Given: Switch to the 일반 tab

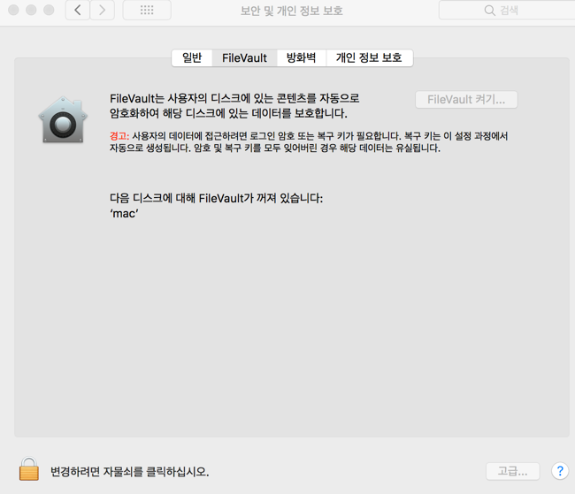Looking at the screenshot, I should (192, 58).
